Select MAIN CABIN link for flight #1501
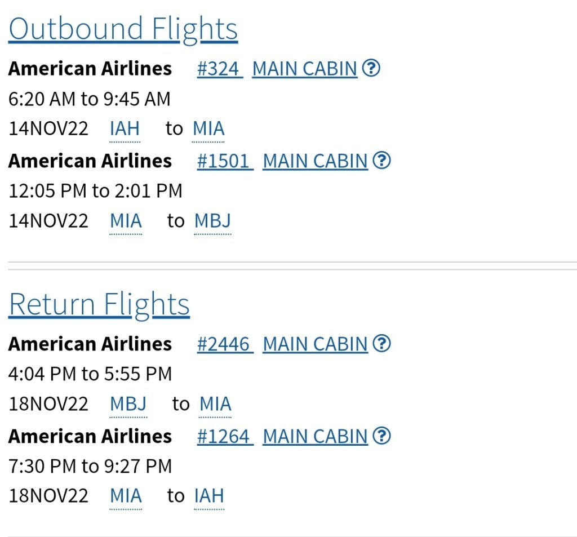 pos(315,161)
